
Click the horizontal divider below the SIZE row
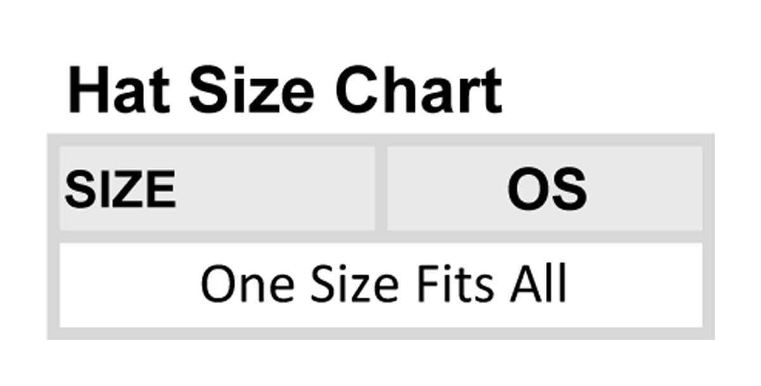pos(380,236)
